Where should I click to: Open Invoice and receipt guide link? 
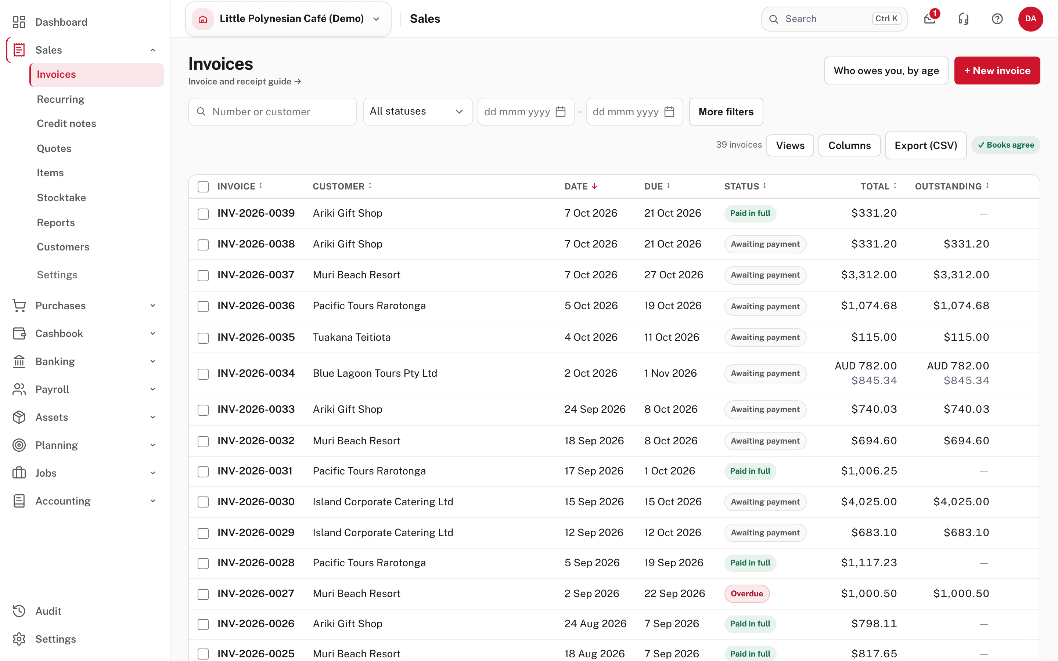(244, 81)
